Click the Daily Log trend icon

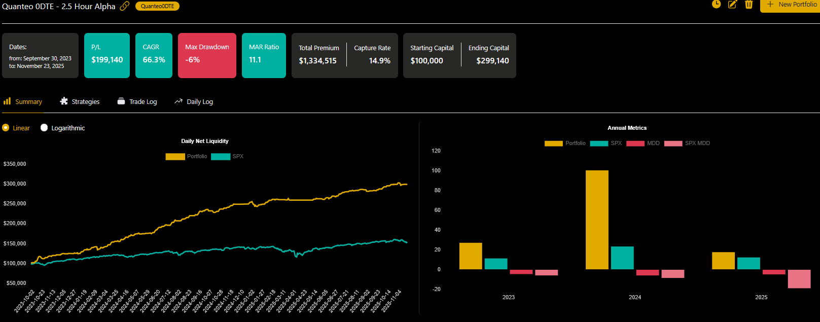click(x=179, y=101)
